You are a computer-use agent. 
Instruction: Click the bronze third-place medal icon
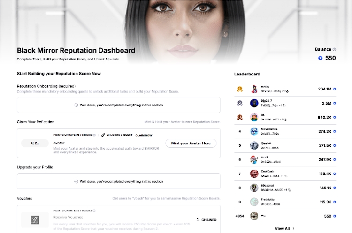240,117
